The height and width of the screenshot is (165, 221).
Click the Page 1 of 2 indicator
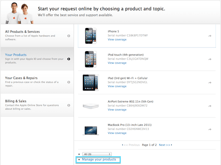coord(149,145)
